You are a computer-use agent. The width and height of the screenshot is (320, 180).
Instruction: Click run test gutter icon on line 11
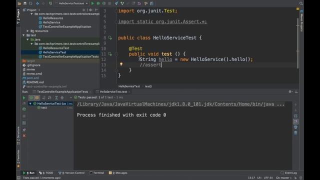coord(110,54)
